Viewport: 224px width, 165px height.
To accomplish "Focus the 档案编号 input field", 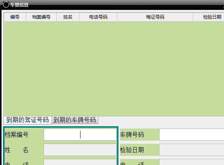I will pos(80,135).
